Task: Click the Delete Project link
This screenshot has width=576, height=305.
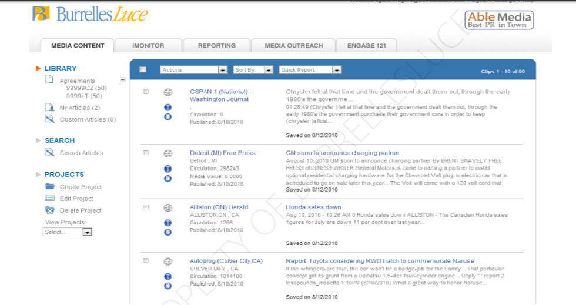Action: [x=81, y=210]
